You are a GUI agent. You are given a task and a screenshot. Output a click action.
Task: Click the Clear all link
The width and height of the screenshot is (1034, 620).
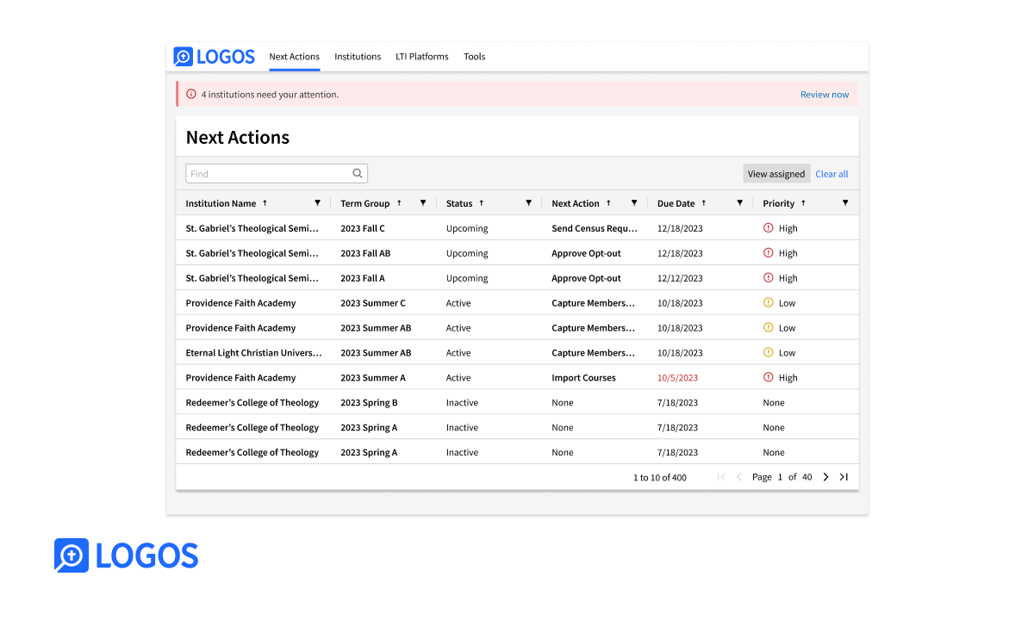pos(832,174)
